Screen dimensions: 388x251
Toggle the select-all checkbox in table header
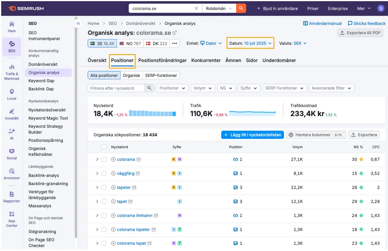pos(104,147)
